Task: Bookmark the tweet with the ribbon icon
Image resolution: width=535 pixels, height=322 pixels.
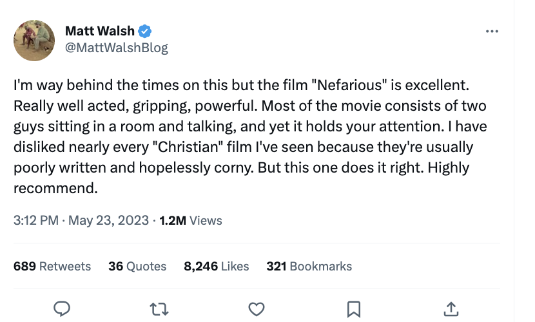Action: [x=354, y=309]
